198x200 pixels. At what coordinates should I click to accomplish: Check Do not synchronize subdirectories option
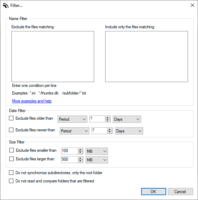[11, 173]
